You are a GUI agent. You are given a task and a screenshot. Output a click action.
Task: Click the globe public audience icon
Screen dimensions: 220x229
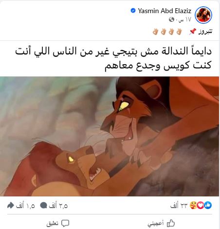171,19
